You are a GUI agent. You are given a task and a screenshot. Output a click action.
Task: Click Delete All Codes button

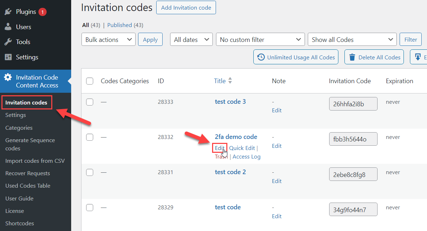(374, 57)
